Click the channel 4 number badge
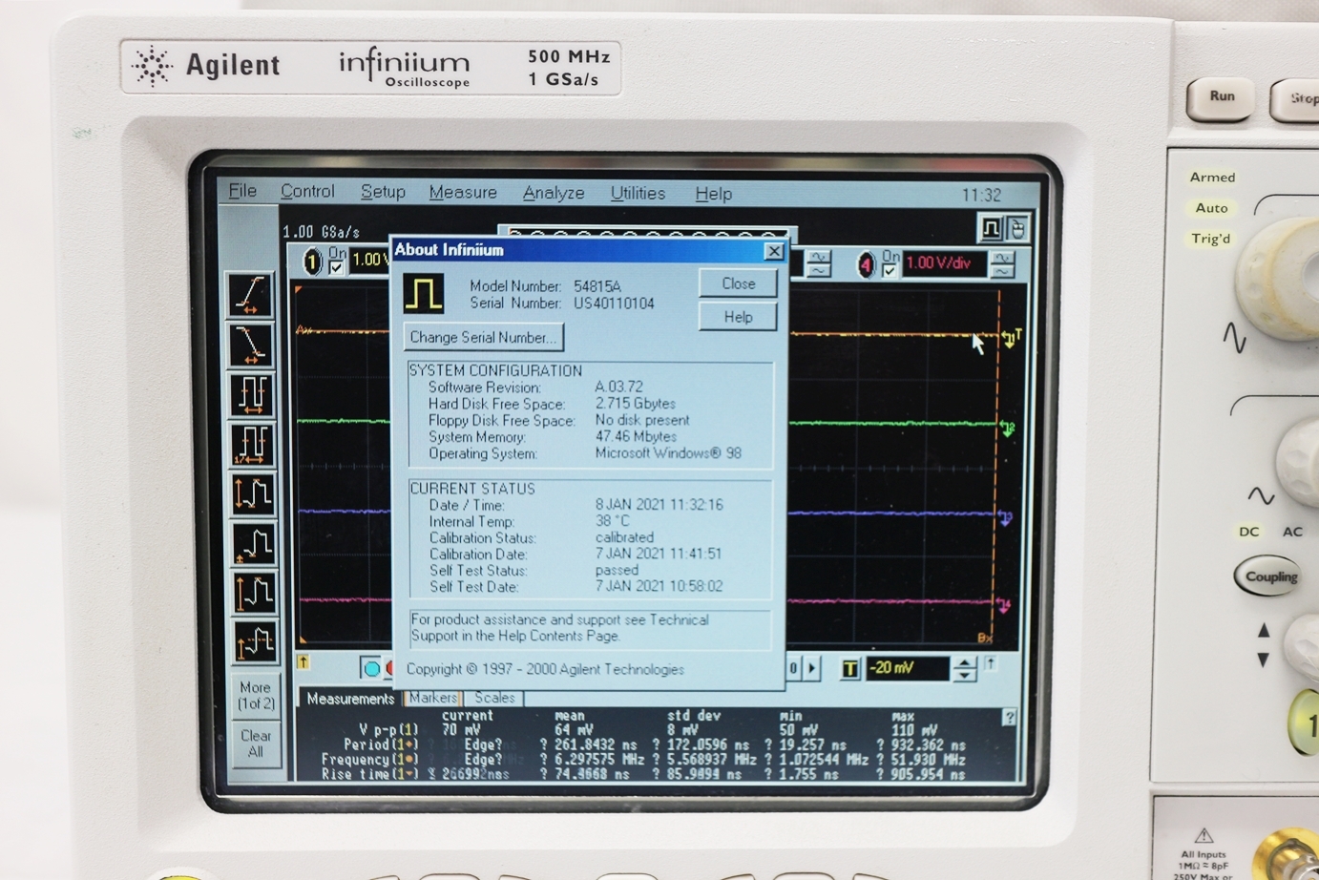The height and width of the screenshot is (880, 1319). 866,264
